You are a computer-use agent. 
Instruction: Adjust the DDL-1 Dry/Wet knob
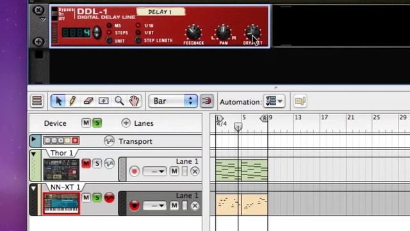point(252,32)
